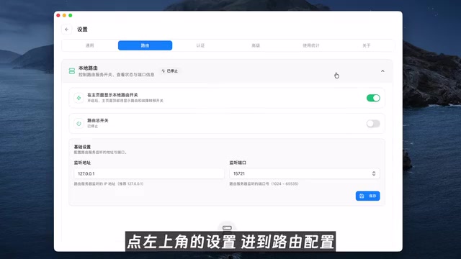Open the 高级 tab
461x259 pixels.
click(x=256, y=45)
